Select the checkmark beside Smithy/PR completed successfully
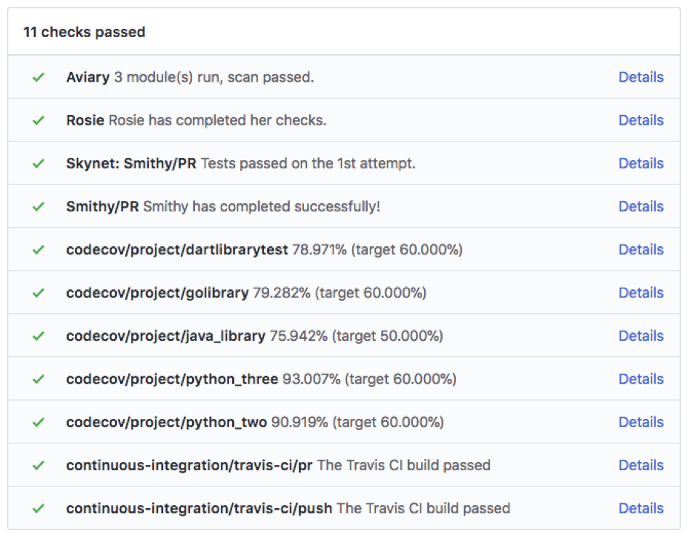 tap(39, 207)
